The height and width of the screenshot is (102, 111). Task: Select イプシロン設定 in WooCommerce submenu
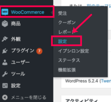tap(73, 51)
